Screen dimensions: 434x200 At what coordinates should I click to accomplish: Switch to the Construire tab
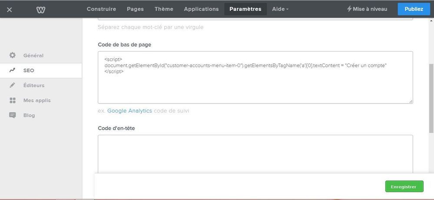click(x=101, y=9)
